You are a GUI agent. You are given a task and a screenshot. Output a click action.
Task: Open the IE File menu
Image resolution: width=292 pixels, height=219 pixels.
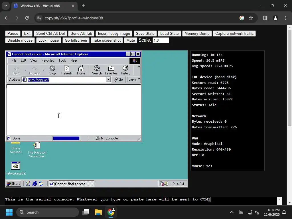click(14, 60)
